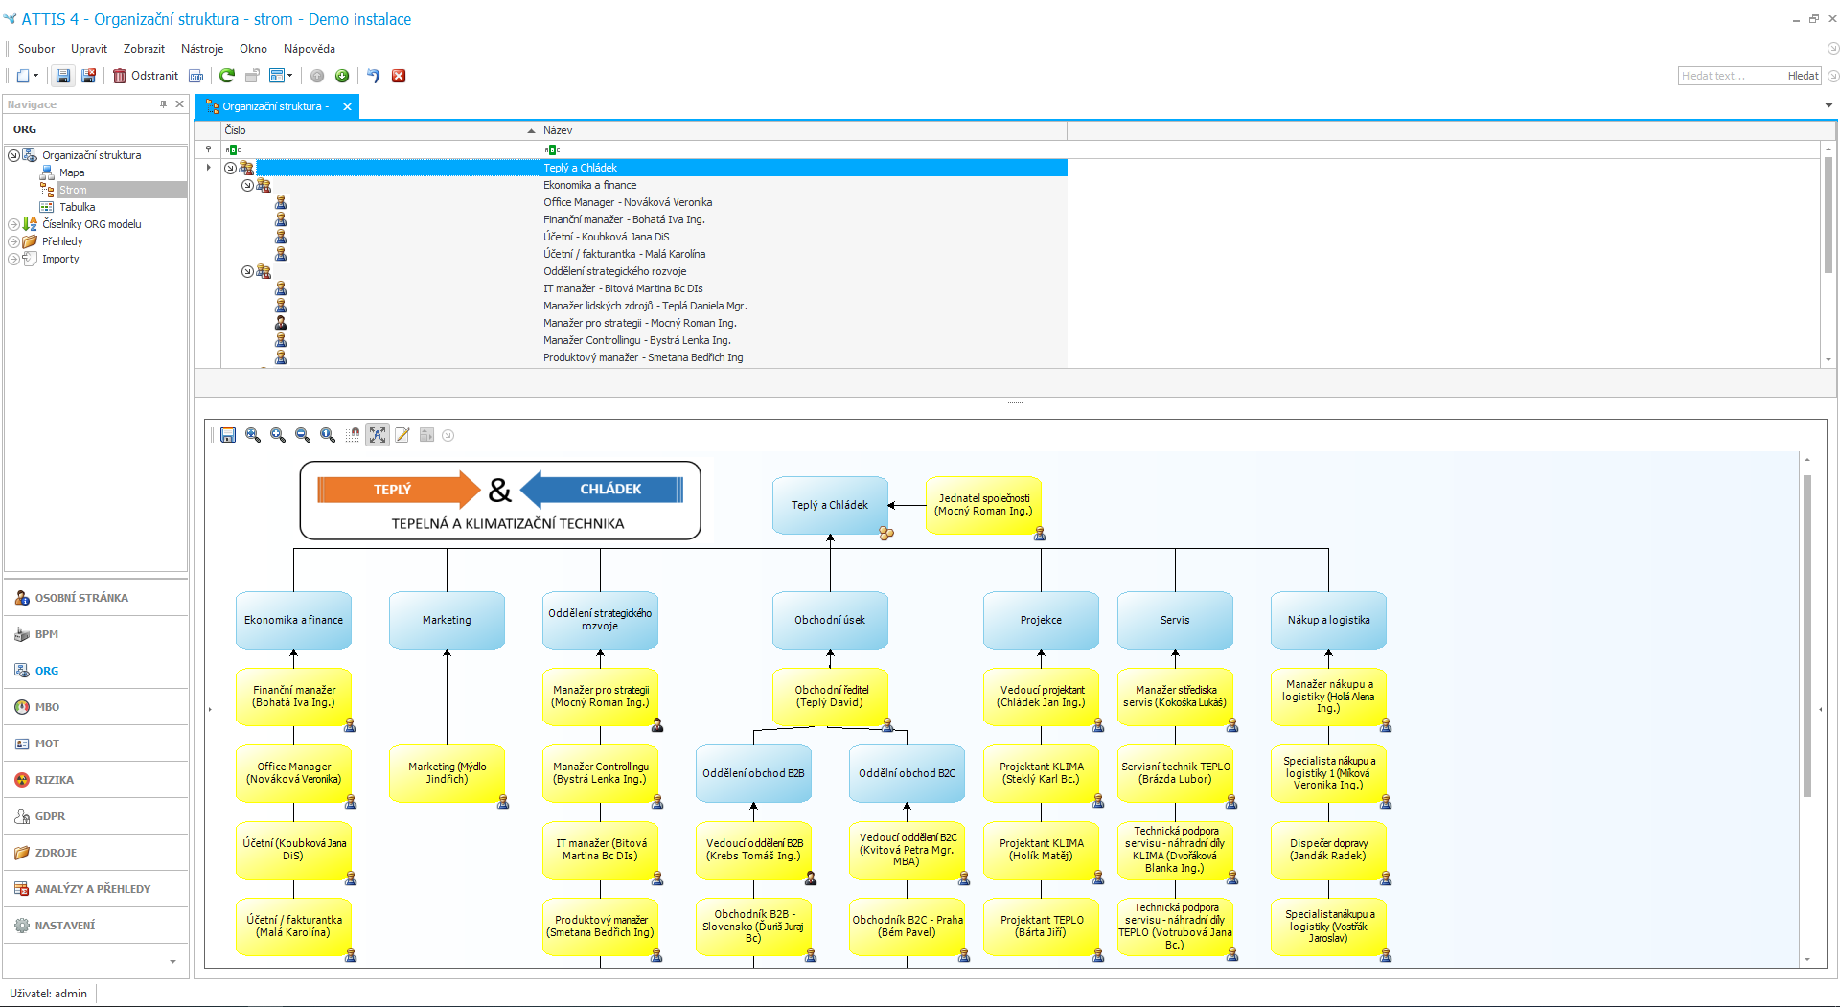Open the dropdown arrow beside new document icon
This screenshot has width=1840, height=1007.
pyautogui.click(x=36, y=76)
